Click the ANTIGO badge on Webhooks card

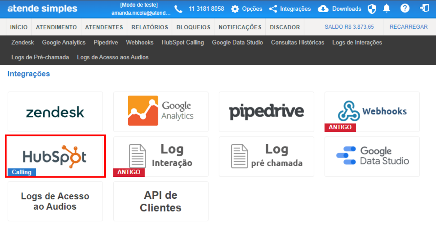340,127
